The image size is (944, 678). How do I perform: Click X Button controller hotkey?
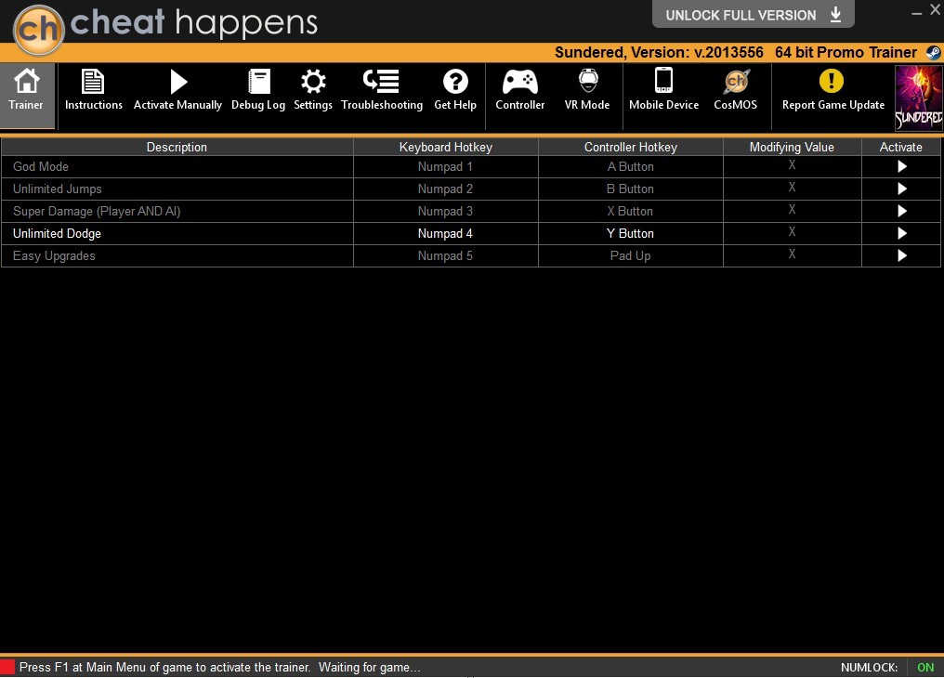pos(630,211)
